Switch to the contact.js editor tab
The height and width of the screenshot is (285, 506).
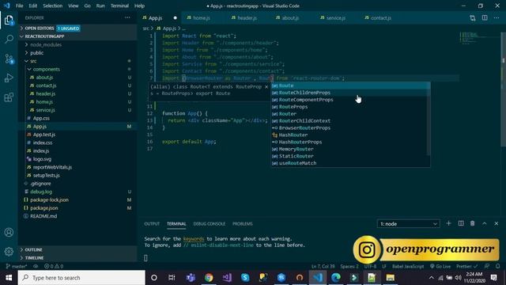point(381,18)
